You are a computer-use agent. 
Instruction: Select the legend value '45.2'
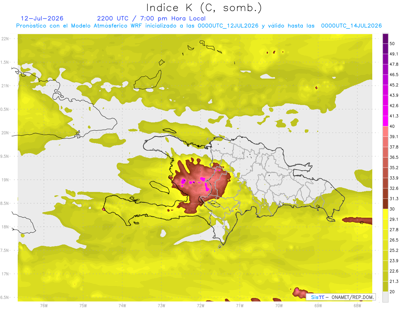[394, 85]
